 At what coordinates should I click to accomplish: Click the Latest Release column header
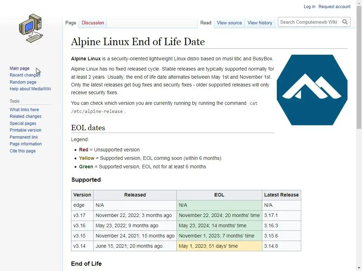pyautogui.click(x=281, y=195)
